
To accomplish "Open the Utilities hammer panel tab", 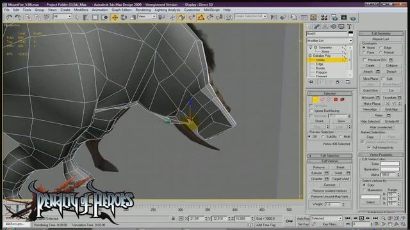I will (x=349, y=27).
